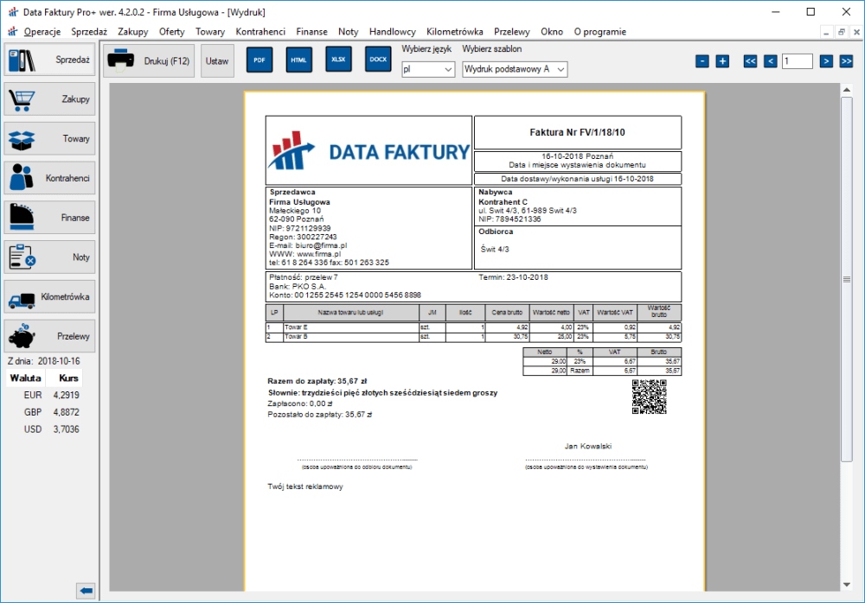Export the invoice to XLSX
Viewport: 865px width, 603px height.
pyautogui.click(x=338, y=60)
